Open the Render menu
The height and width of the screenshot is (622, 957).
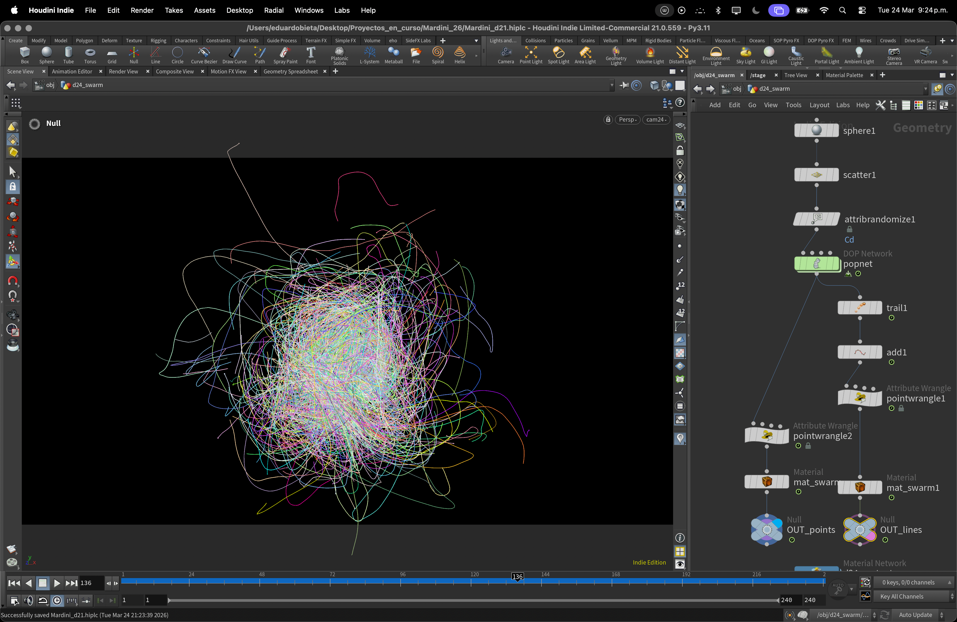(142, 10)
